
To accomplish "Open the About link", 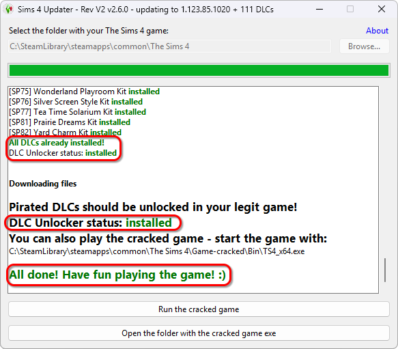I will click(377, 31).
